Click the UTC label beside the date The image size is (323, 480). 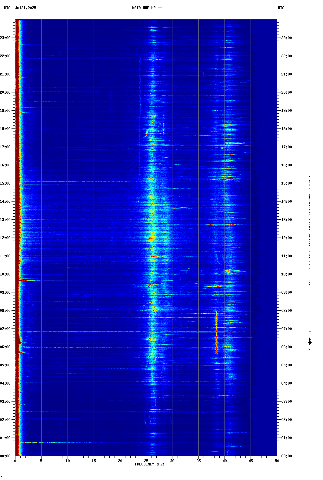[7, 8]
